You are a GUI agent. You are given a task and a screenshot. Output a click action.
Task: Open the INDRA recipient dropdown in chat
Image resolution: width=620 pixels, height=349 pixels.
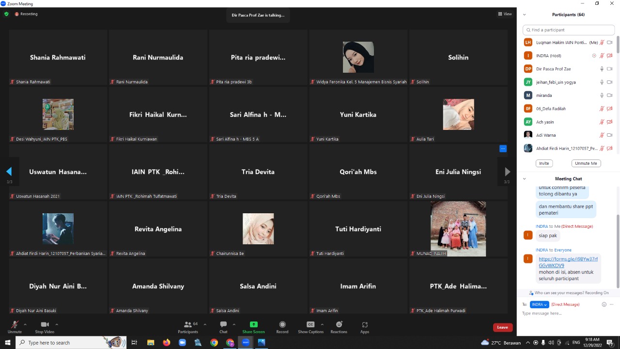point(539,304)
